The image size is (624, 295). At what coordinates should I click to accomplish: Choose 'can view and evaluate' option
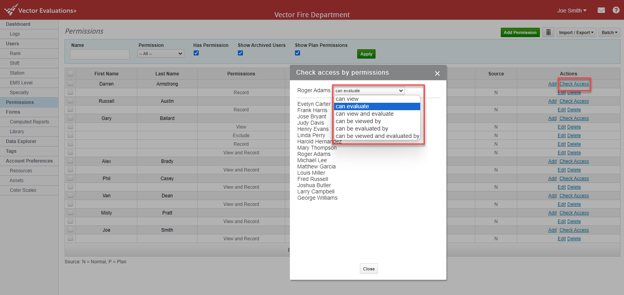377,114
